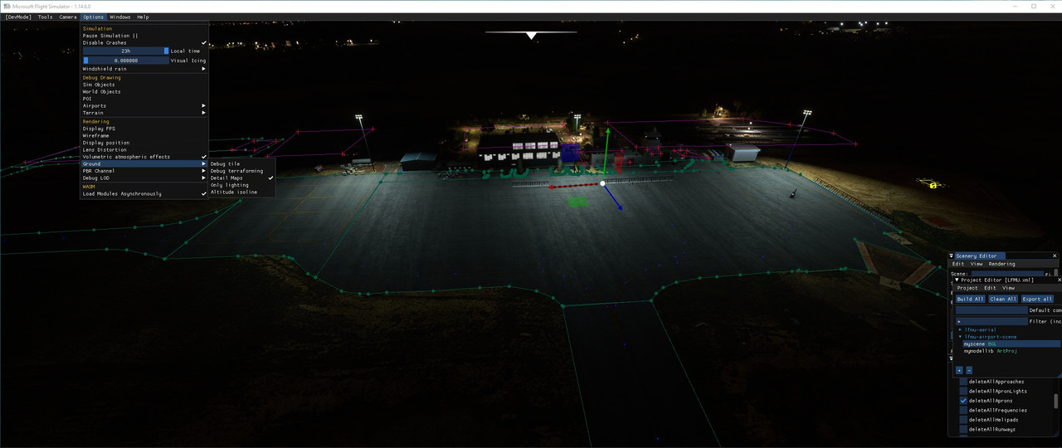Close the Project Editor window
The height and width of the screenshot is (448, 1062).
[1059, 280]
